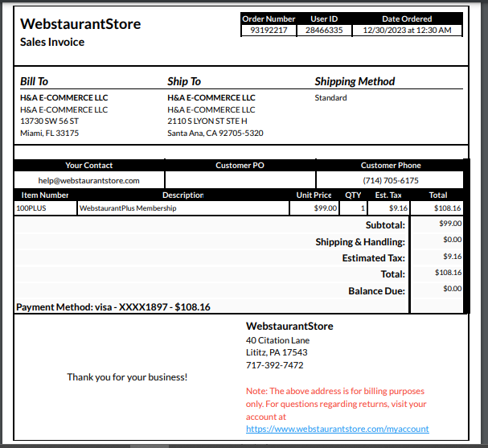Viewport: 488px width, 448px height.
Task: Click the line item tax $9.16 cell
Action: click(389, 208)
